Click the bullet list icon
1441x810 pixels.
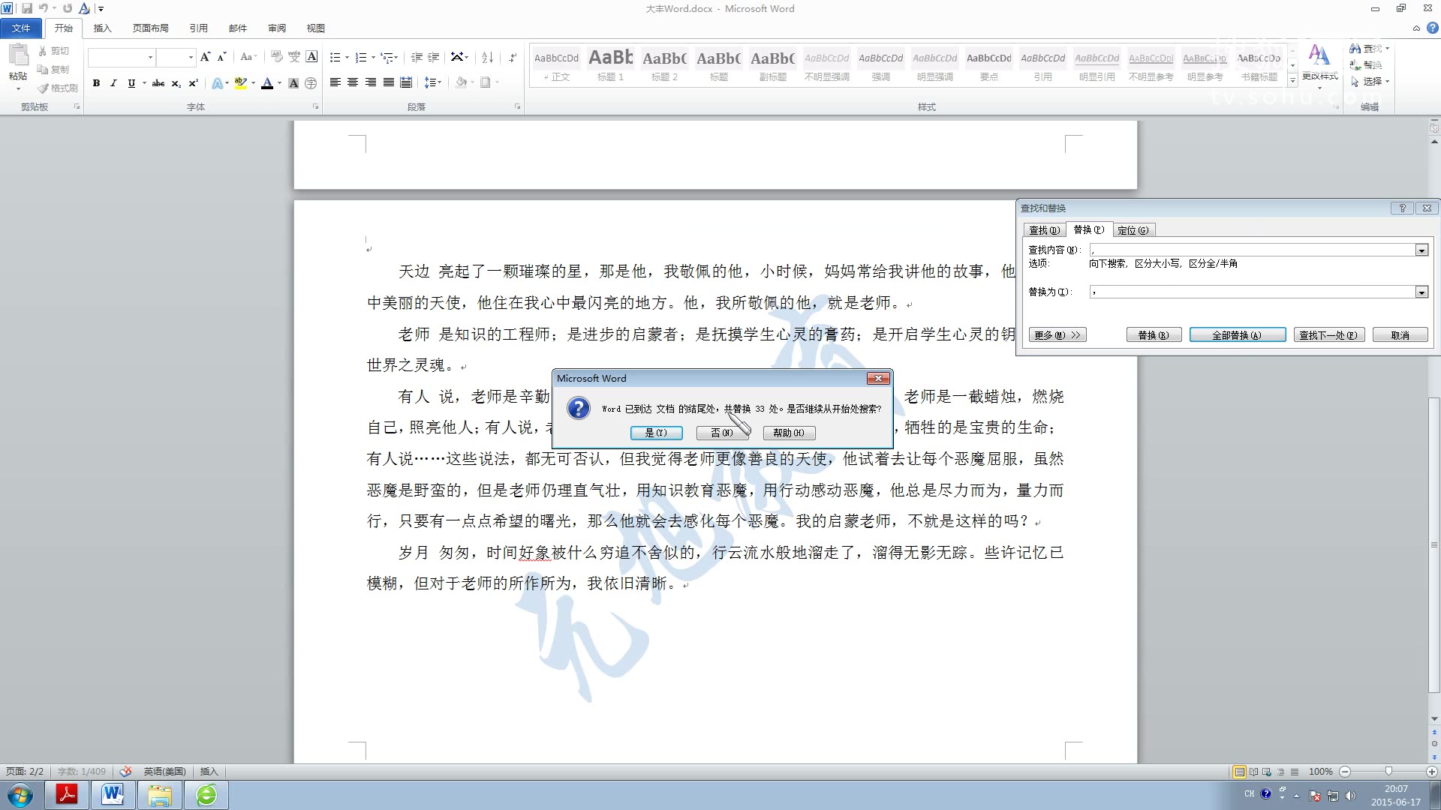click(x=335, y=56)
